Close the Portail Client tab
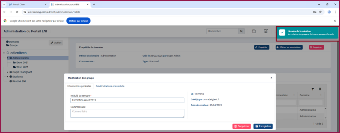 point(46,4)
